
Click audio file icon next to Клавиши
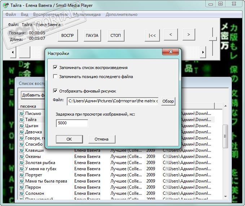(x=22, y=150)
